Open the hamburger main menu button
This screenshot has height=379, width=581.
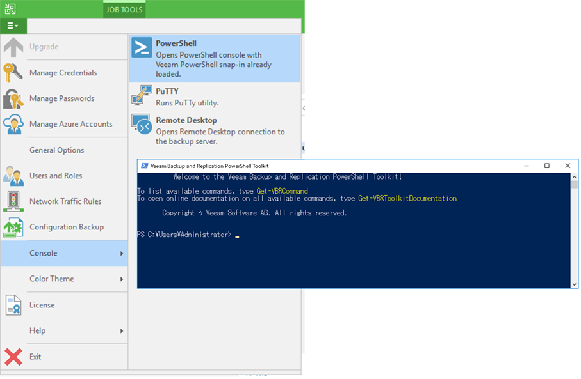coord(13,26)
